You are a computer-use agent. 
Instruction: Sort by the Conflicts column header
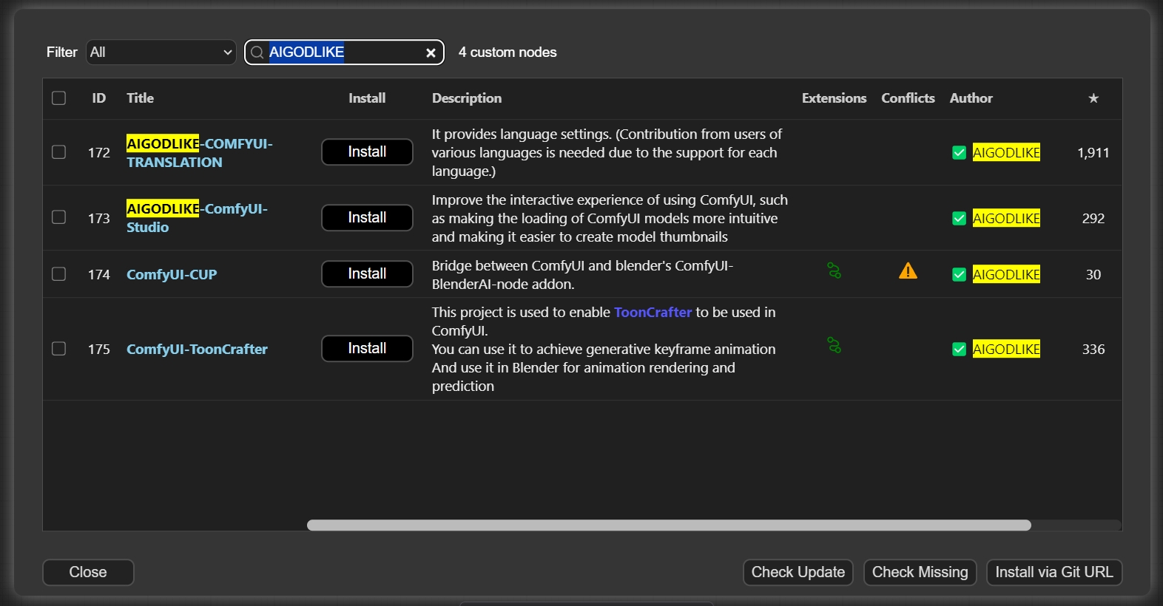pyautogui.click(x=908, y=98)
